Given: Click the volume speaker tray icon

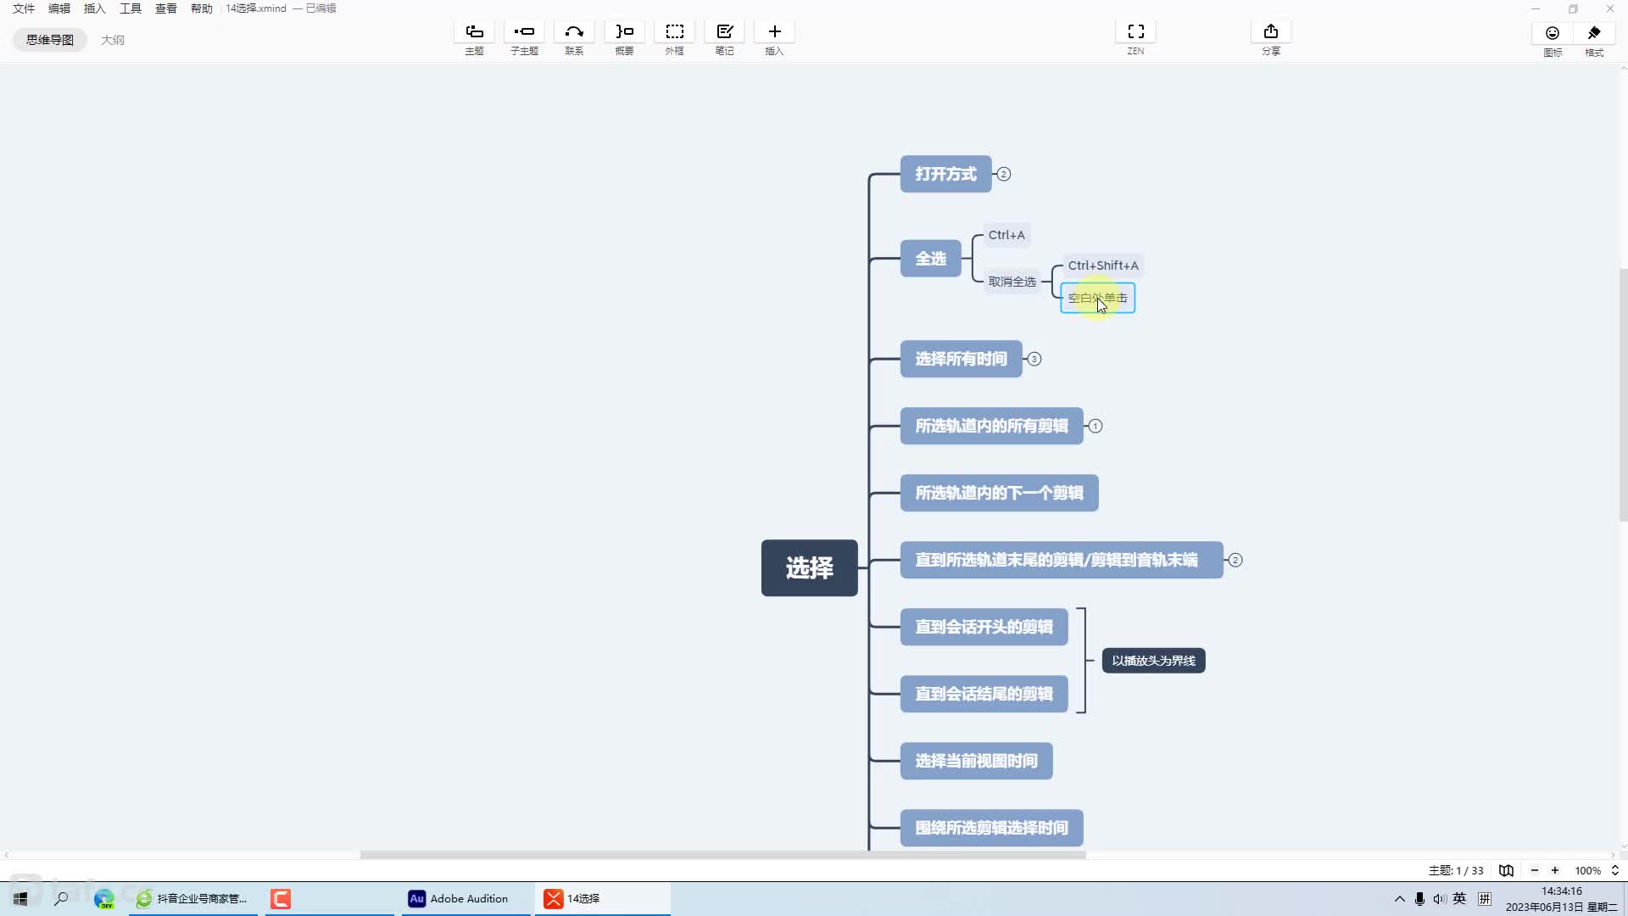Looking at the screenshot, I should [x=1439, y=898].
